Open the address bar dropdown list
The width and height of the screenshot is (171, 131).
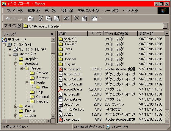tap(165, 26)
